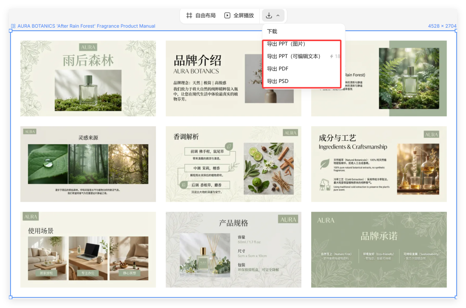Collapse the export options chevron
This screenshot has width=466, height=308.
click(278, 15)
